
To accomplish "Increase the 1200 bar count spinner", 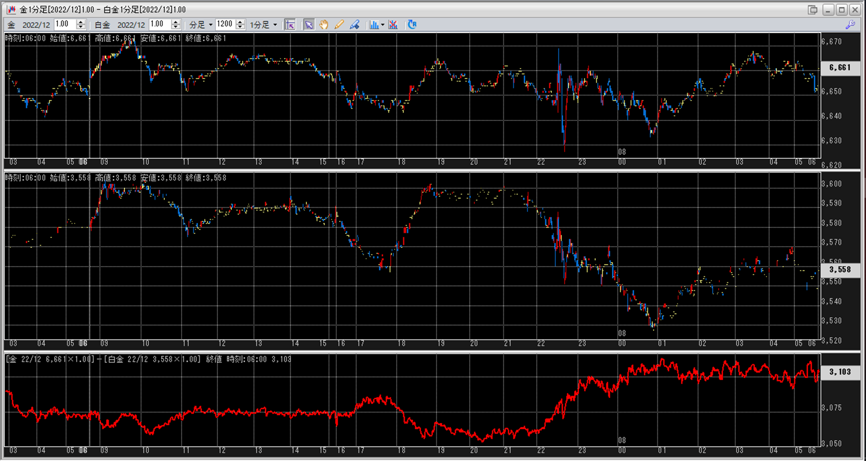I will (x=240, y=22).
